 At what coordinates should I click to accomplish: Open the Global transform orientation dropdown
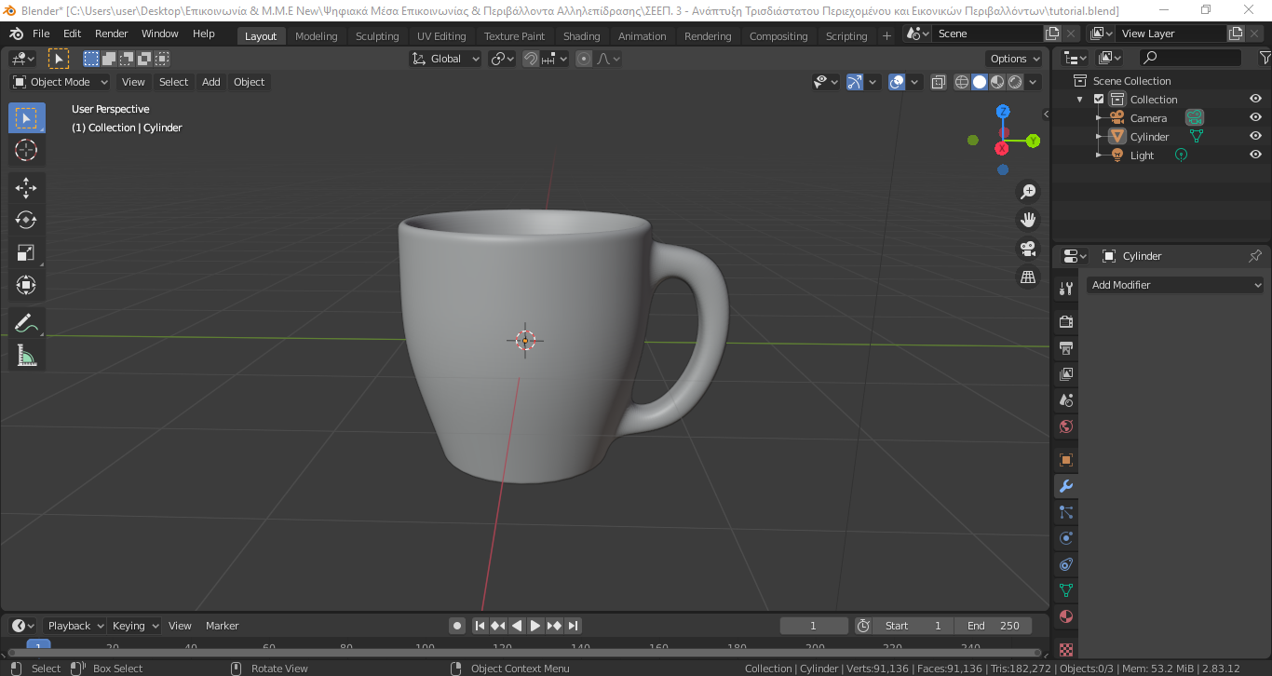click(x=445, y=59)
